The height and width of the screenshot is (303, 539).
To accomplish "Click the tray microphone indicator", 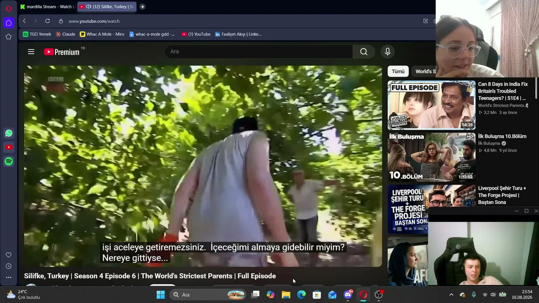I will pos(474,295).
